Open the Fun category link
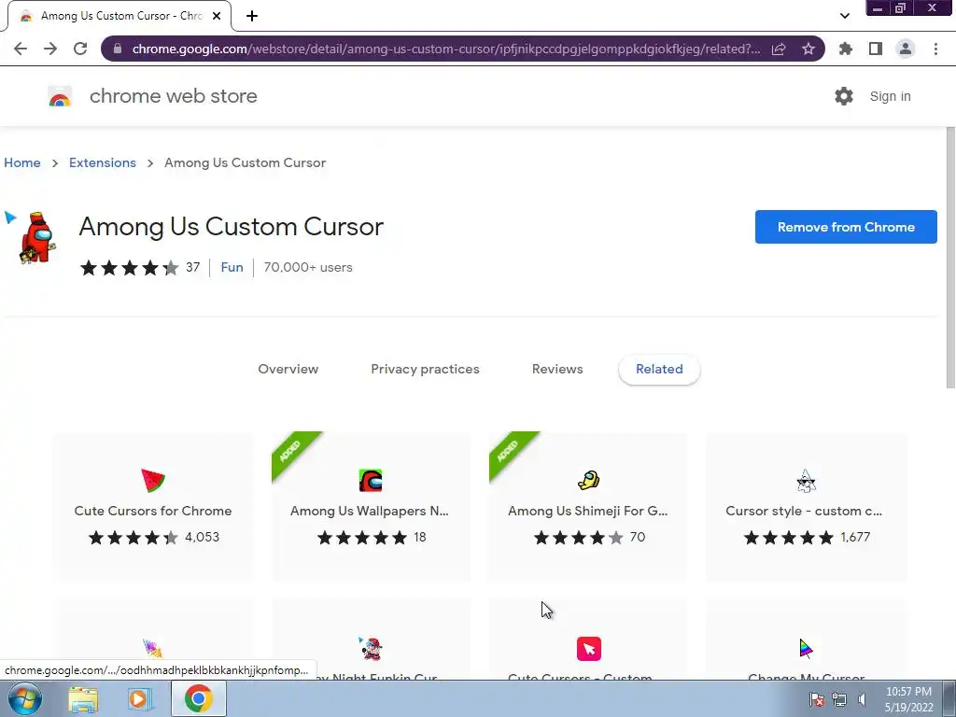 point(232,267)
